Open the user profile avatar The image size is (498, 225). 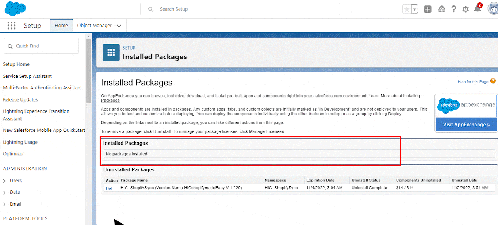click(x=493, y=9)
